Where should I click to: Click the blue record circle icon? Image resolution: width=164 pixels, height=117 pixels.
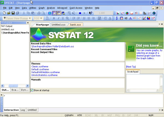[80, 13]
